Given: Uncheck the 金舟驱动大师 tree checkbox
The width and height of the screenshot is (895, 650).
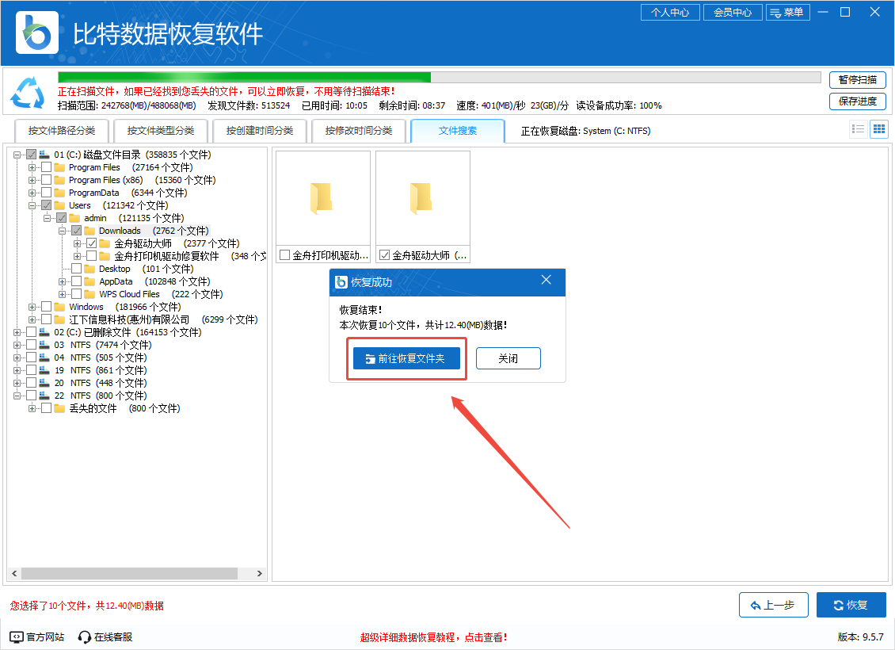Looking at the screenshot, I should [x=91, y=243].
